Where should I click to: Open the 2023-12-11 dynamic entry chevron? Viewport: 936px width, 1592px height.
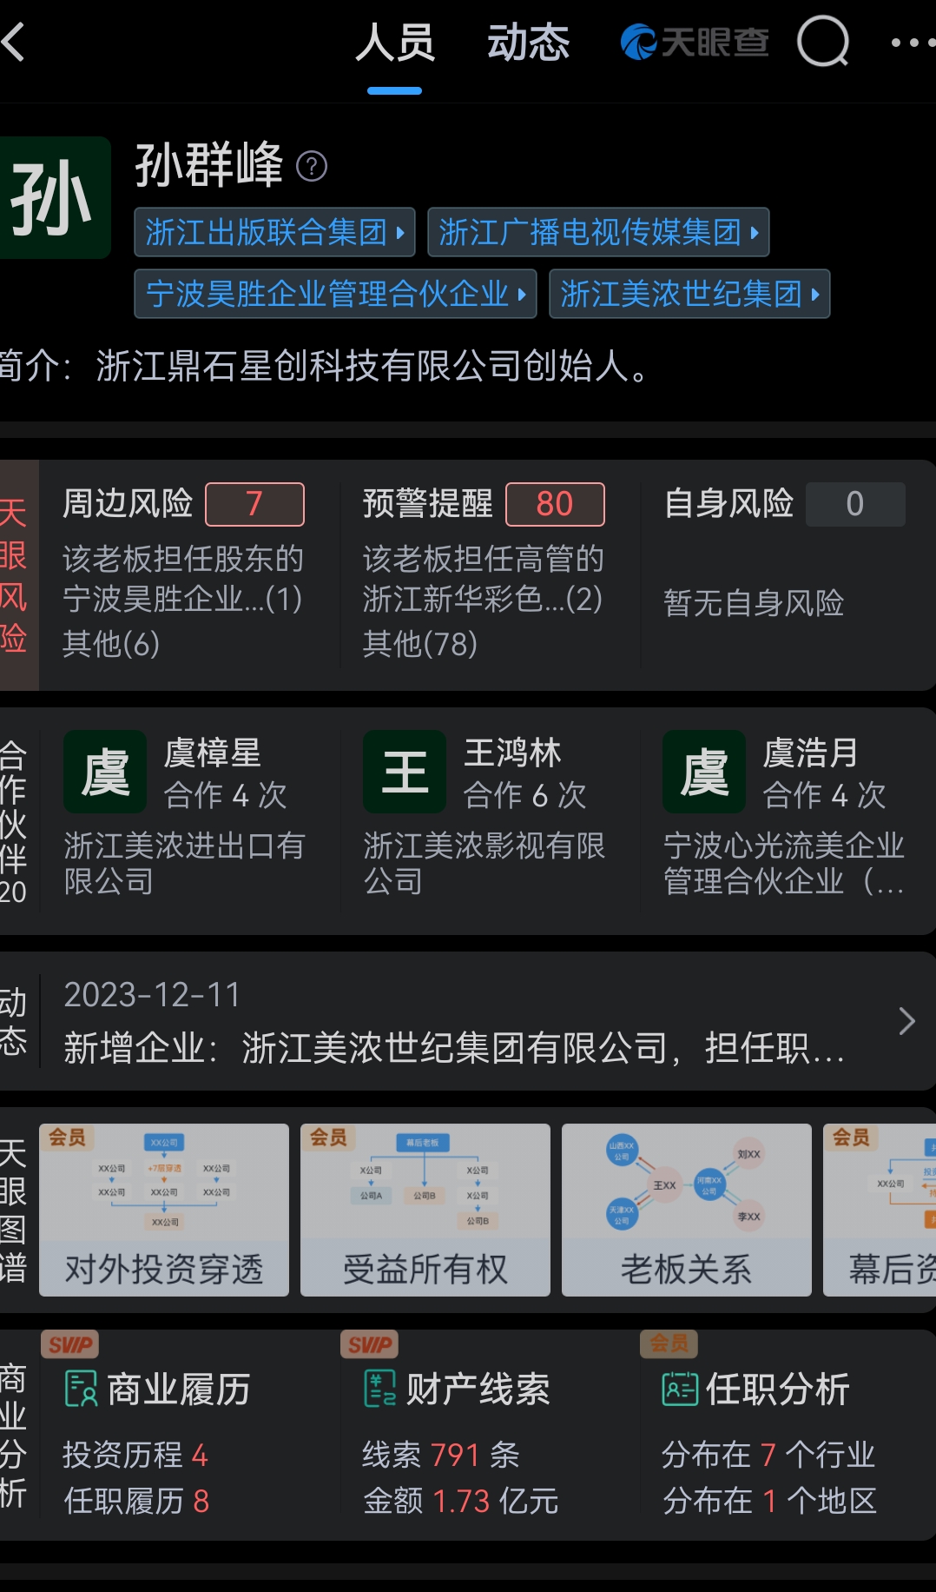(906, 1021)
